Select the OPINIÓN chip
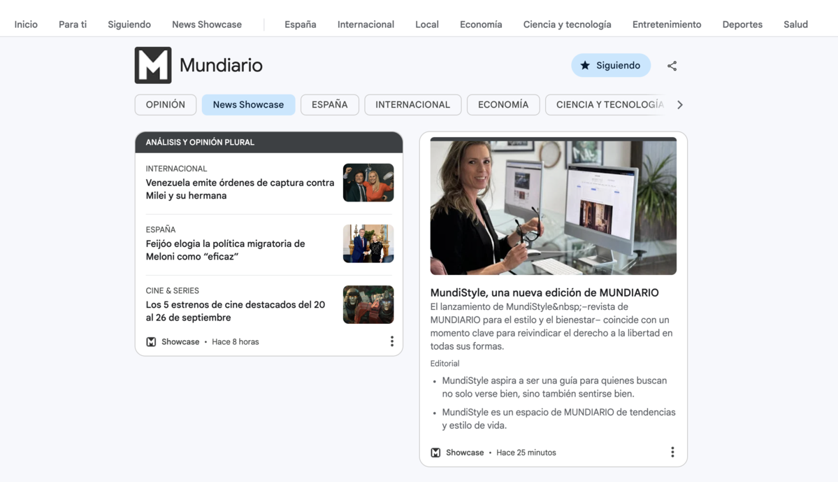838x482 pixels. (166, 105)
